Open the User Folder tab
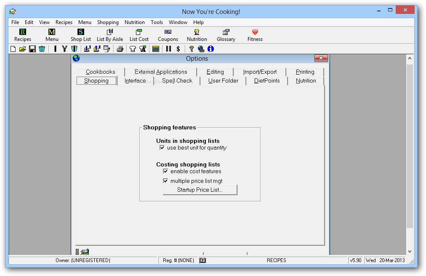Screen dimensions: 426x276 point(223,81)
